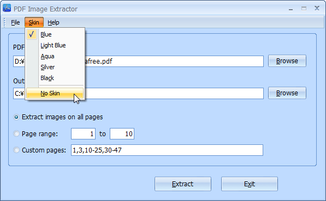Viewport: 326px width, 201px height.
Task: Click the Extract button
Action: click(x=183, y=184)
